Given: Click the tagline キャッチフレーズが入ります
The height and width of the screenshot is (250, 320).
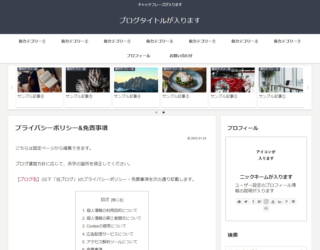Looking at the screenshot, I should [160, 5].
